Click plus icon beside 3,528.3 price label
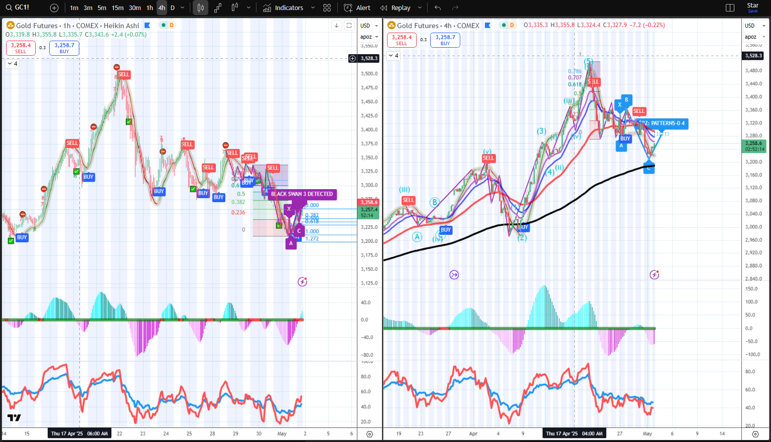 [352, 58]
